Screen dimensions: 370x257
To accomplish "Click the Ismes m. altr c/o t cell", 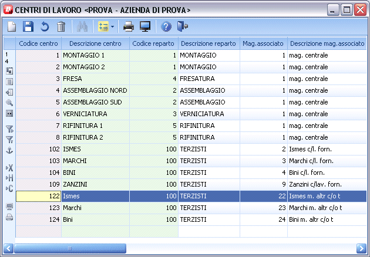I will pos(327,196).
